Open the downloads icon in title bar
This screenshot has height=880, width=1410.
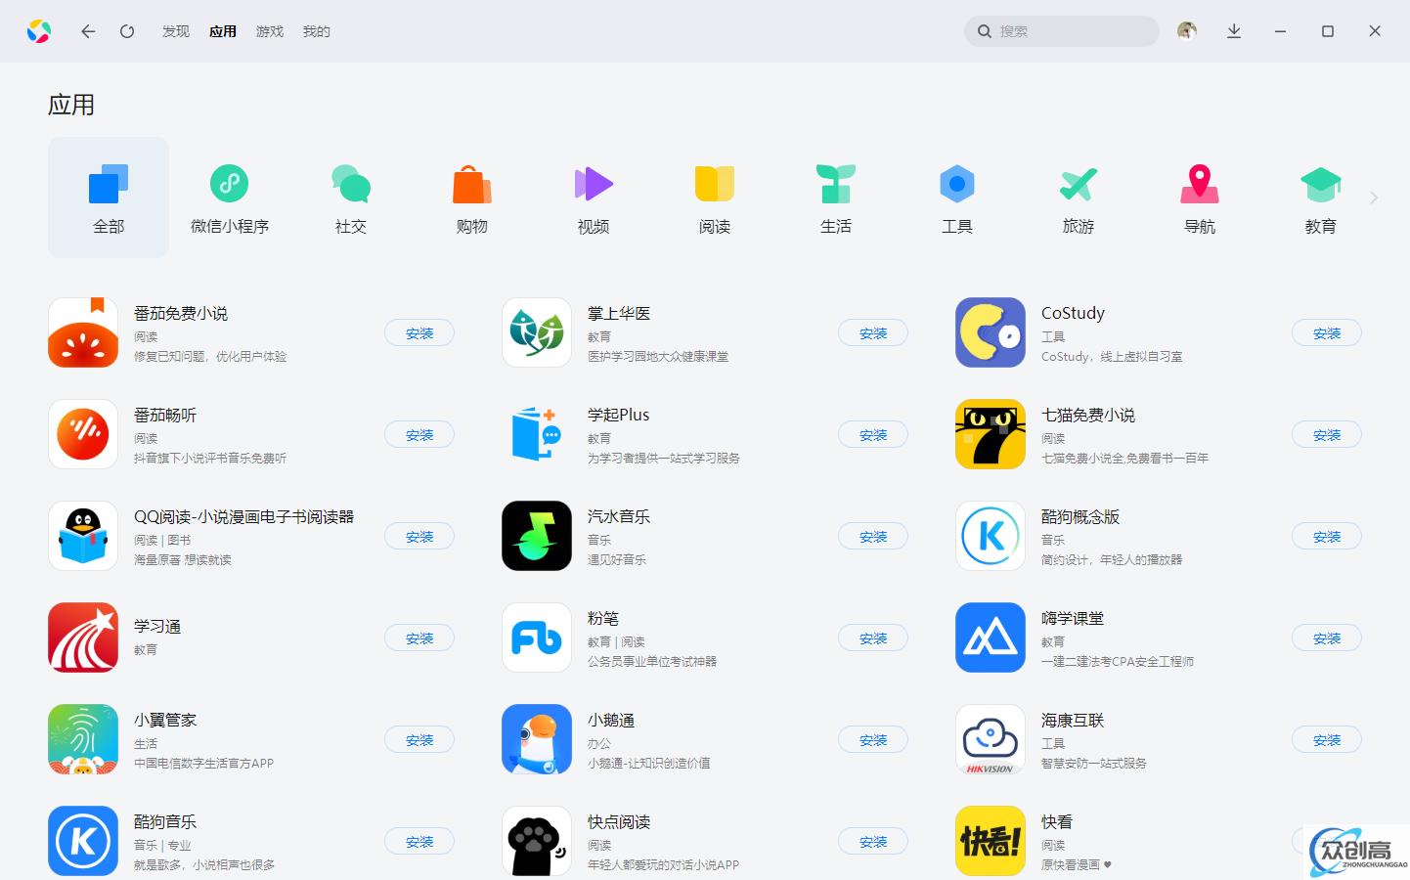(1234, 31)
